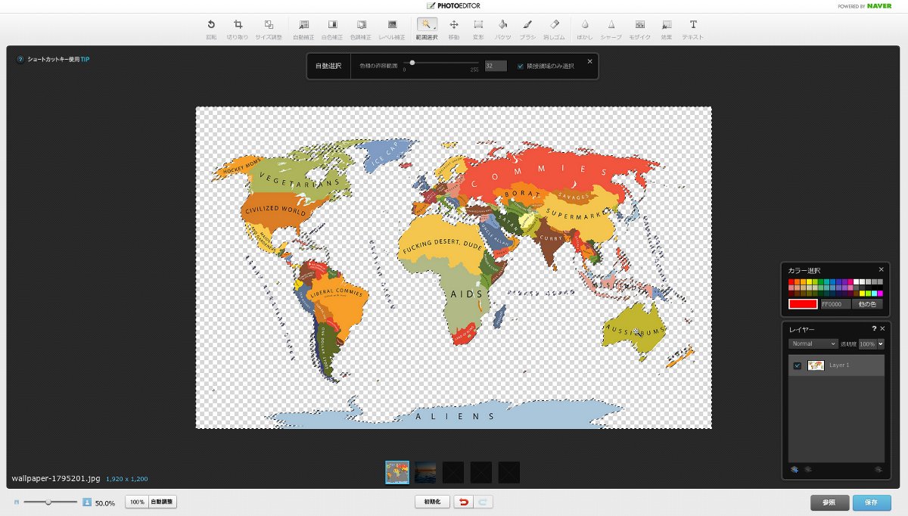Viewport: 908px width, 516px height.
Task: Pick the red swatch in the palette's top row
Action: [791, 281]
